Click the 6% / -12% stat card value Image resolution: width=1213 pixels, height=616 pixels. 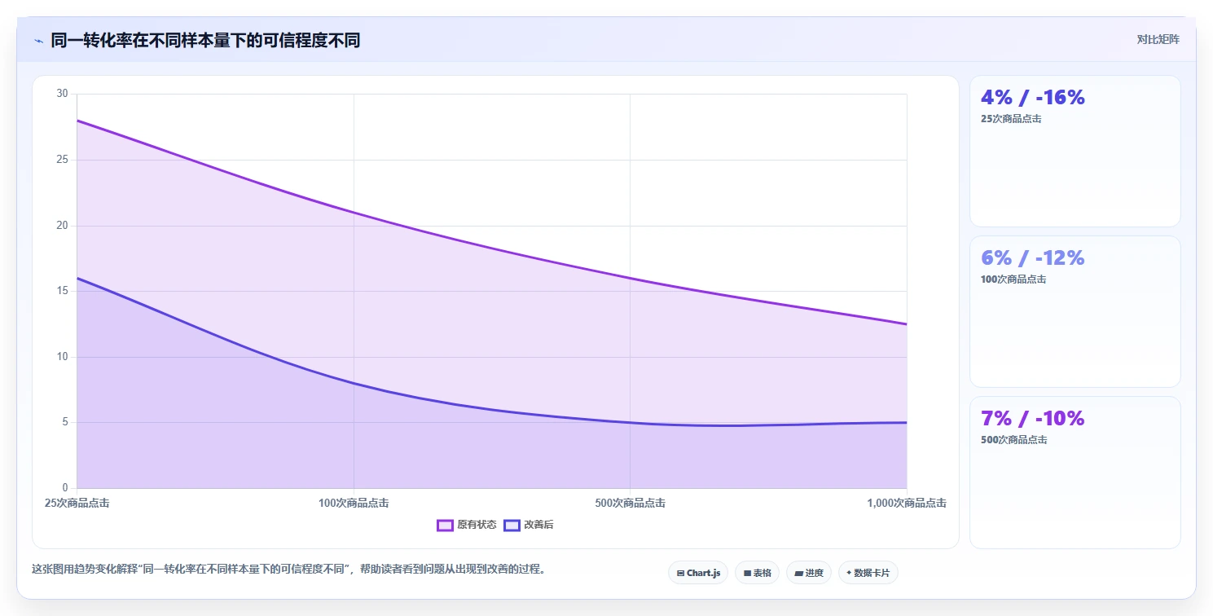point(1033,257)
